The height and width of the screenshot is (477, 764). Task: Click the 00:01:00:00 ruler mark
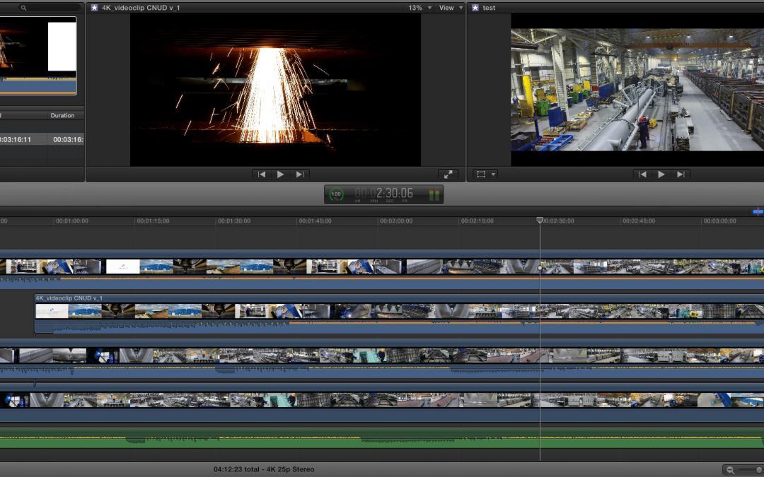[x=71, y=221]
